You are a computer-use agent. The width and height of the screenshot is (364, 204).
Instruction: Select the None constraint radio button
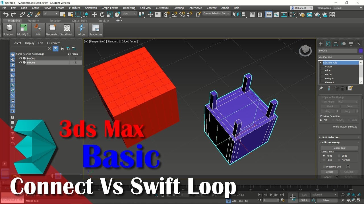coord(324,156)
